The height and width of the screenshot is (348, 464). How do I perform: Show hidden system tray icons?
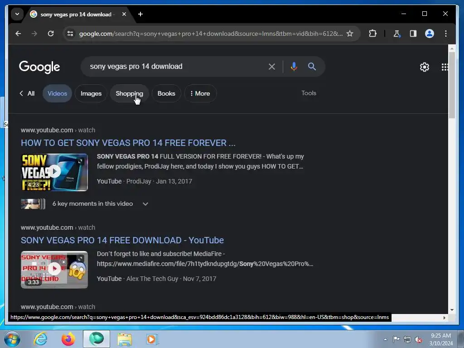385,339
